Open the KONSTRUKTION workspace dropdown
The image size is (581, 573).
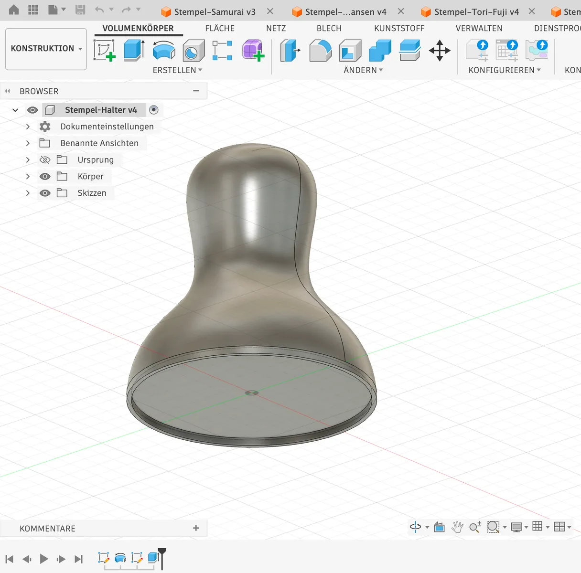(x=46, y=49)
